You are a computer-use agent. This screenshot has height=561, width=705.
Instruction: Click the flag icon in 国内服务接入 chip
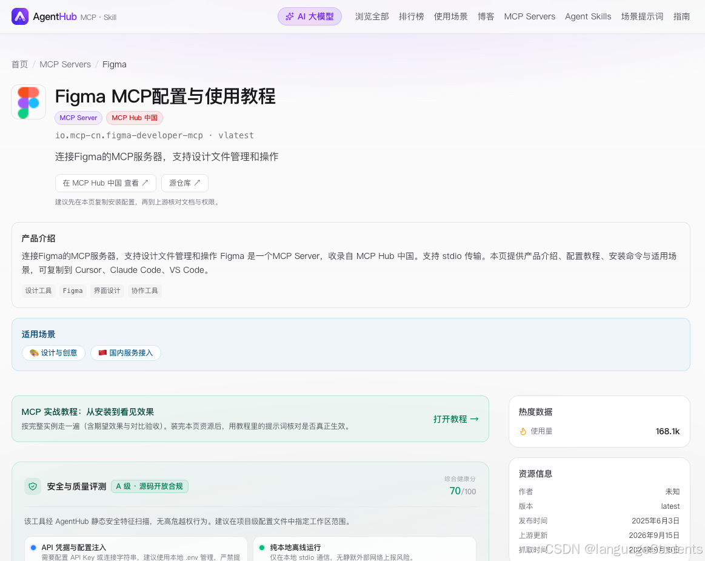point(102,353)
